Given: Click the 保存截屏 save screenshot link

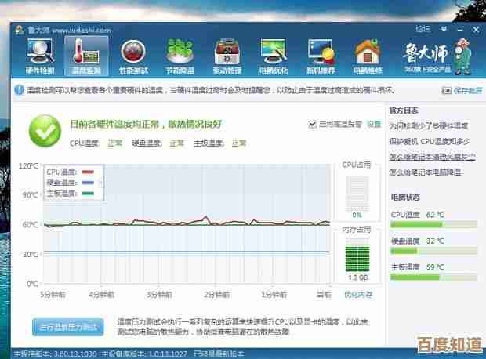Looking at the screenshot, I should (x=468, y=90).
